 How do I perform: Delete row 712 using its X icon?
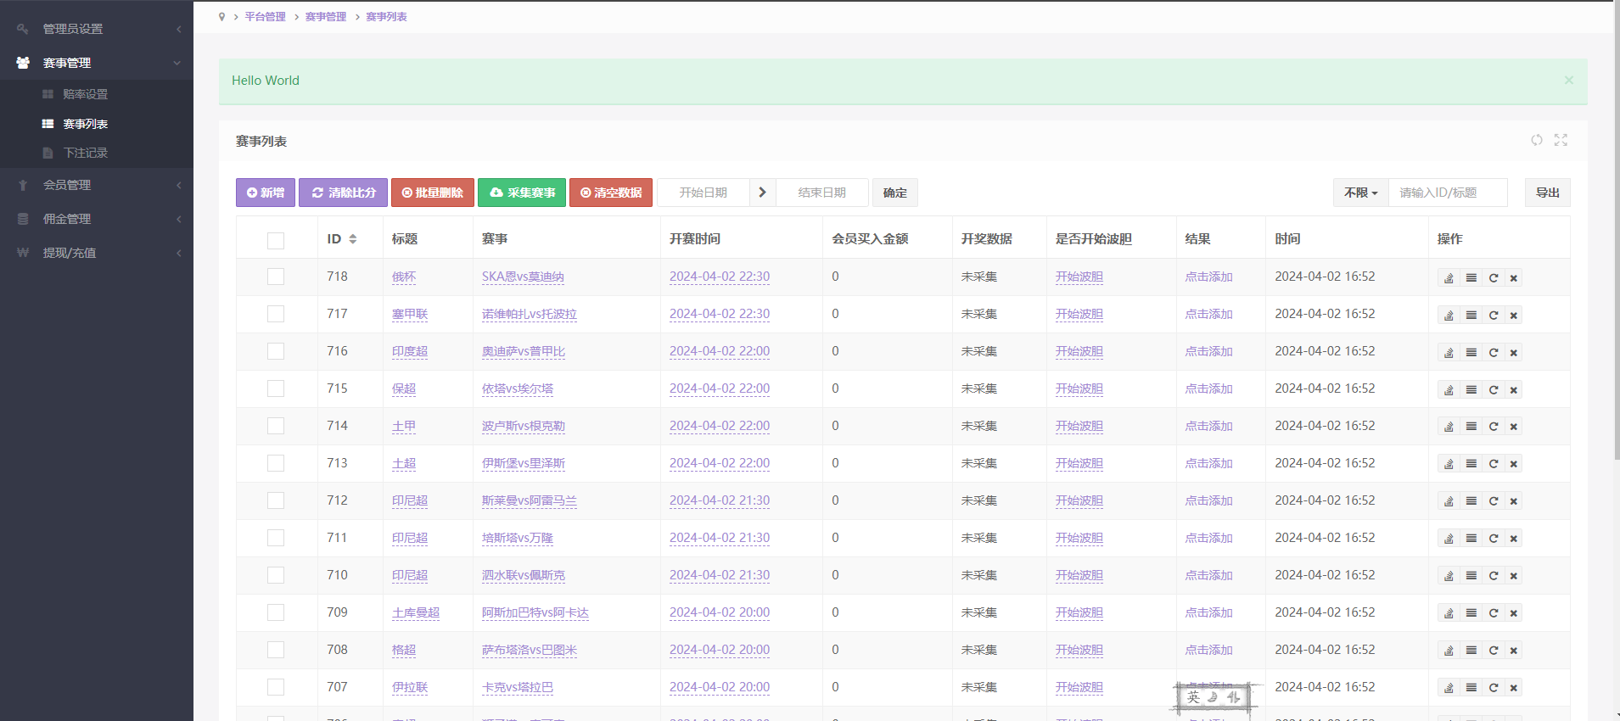(1513, 501)
